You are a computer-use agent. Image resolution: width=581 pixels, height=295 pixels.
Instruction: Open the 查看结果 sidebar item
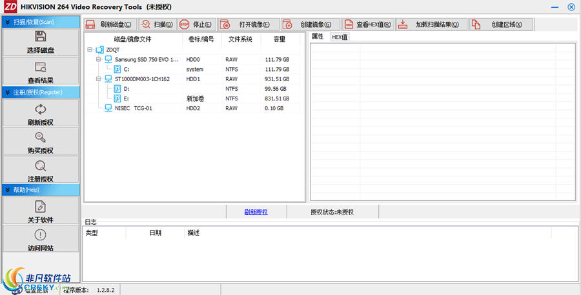click(41, 71)
